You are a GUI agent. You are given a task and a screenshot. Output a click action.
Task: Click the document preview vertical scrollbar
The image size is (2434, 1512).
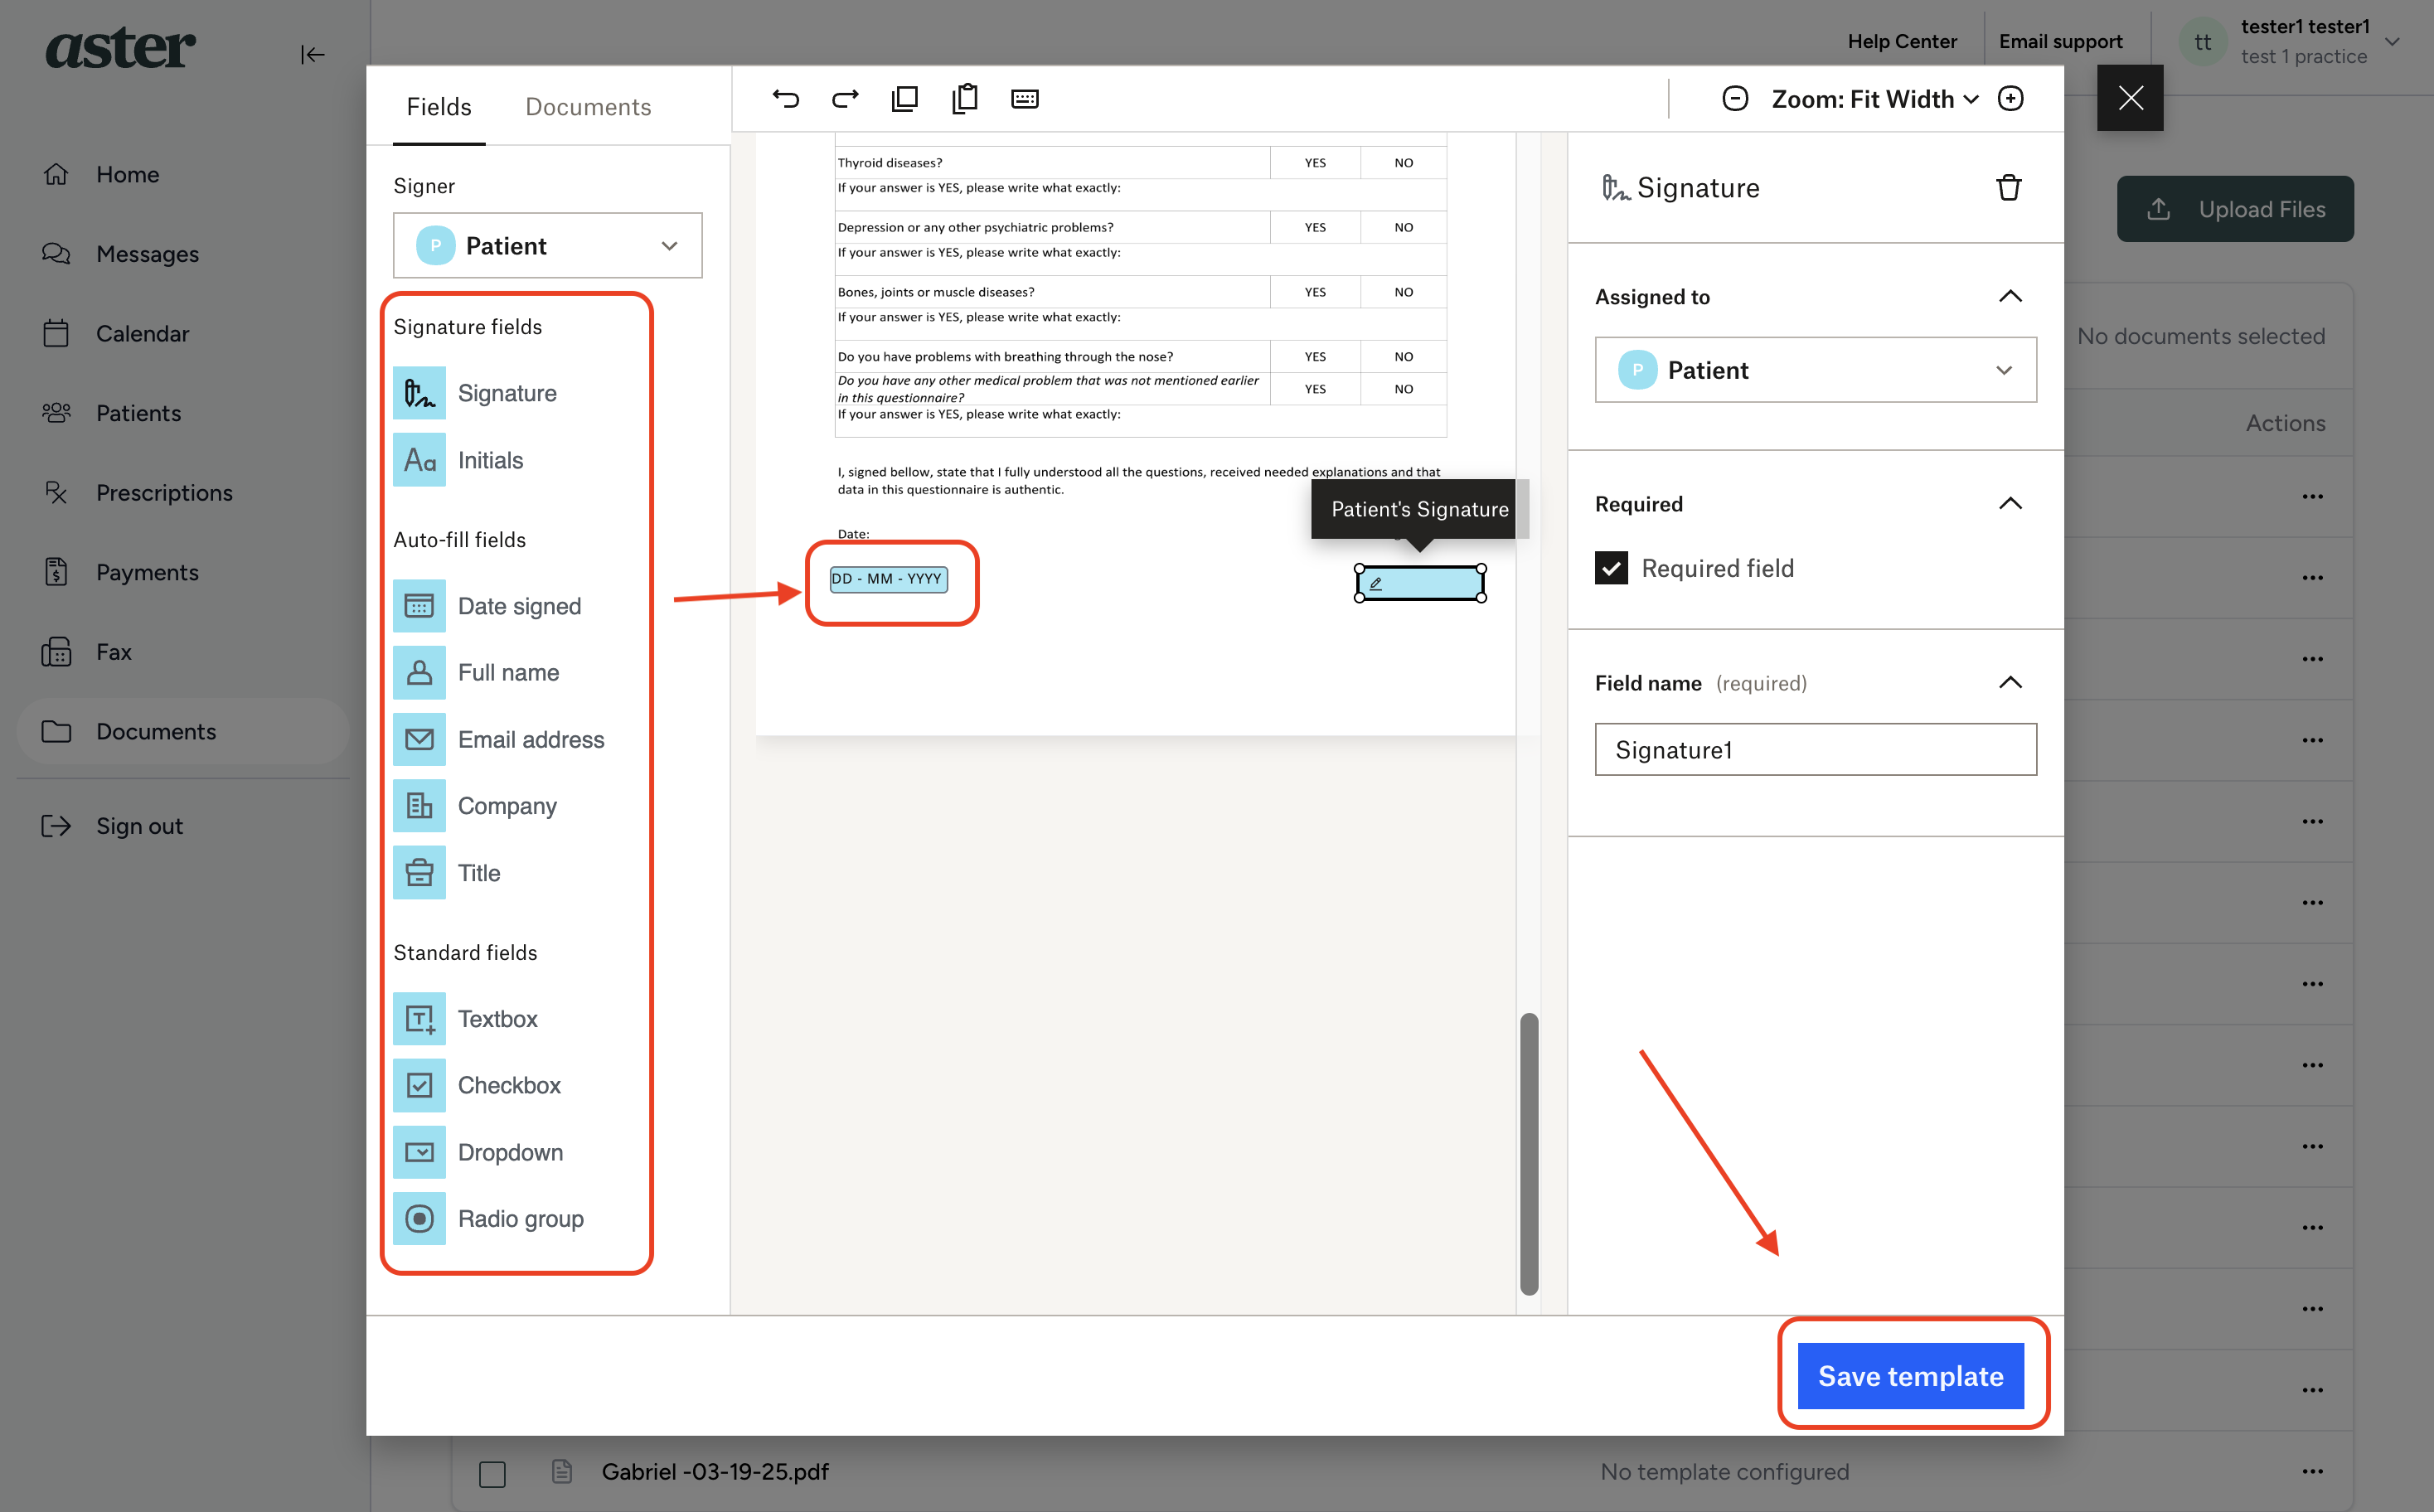coord(1529,1153)
